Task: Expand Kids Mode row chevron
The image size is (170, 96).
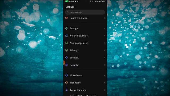Action: pyautogui.click(x=104, y=83)
